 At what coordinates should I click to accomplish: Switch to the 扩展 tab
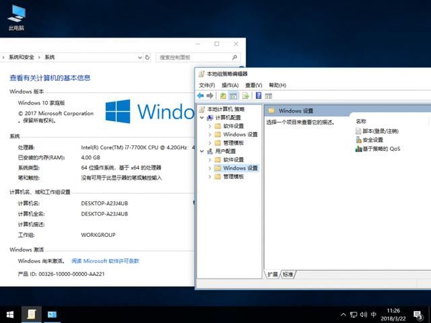tap(273, 274)
